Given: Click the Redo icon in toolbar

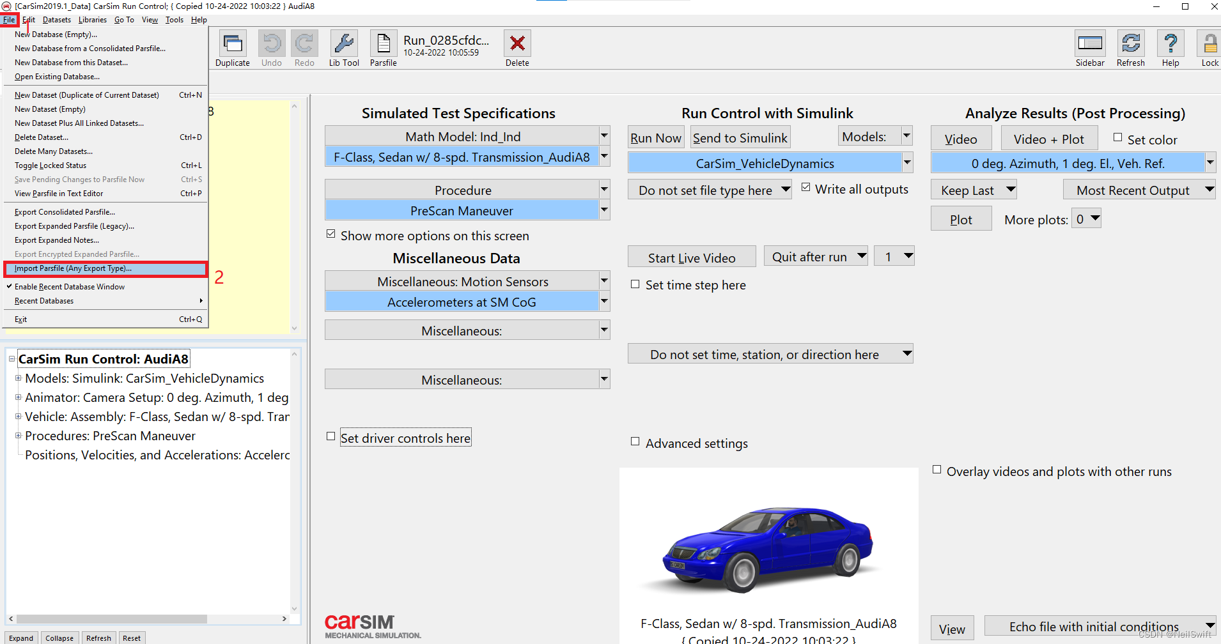Looking at the screenshot, I should (x=304, y=43).
